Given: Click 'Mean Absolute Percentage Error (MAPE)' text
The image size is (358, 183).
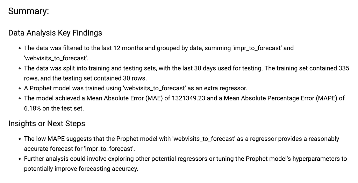Looking at the screenshot, I should (x=280, y=98).
